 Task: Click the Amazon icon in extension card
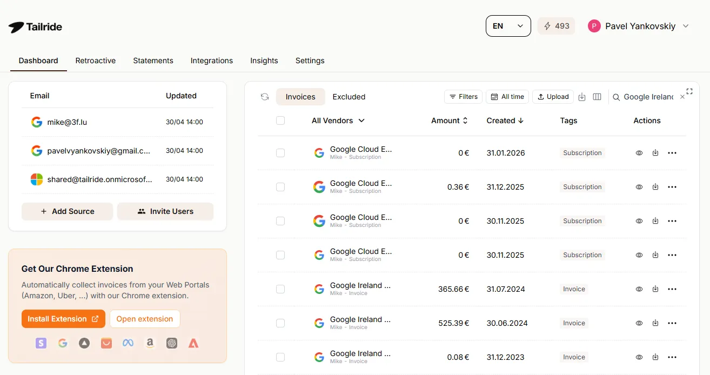(150, 343)
